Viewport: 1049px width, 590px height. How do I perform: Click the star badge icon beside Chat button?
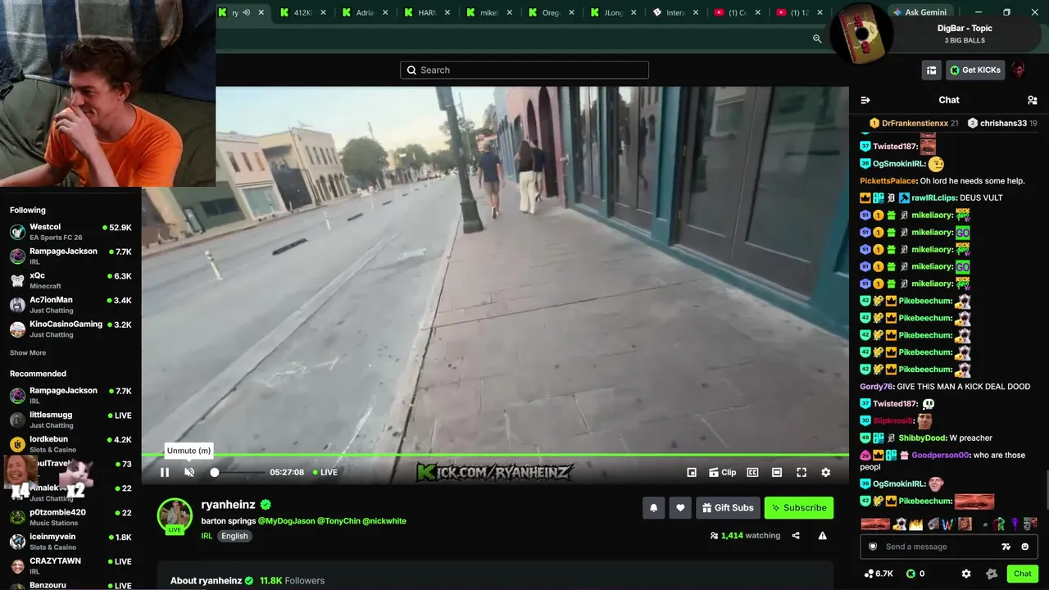pos(992,574)
